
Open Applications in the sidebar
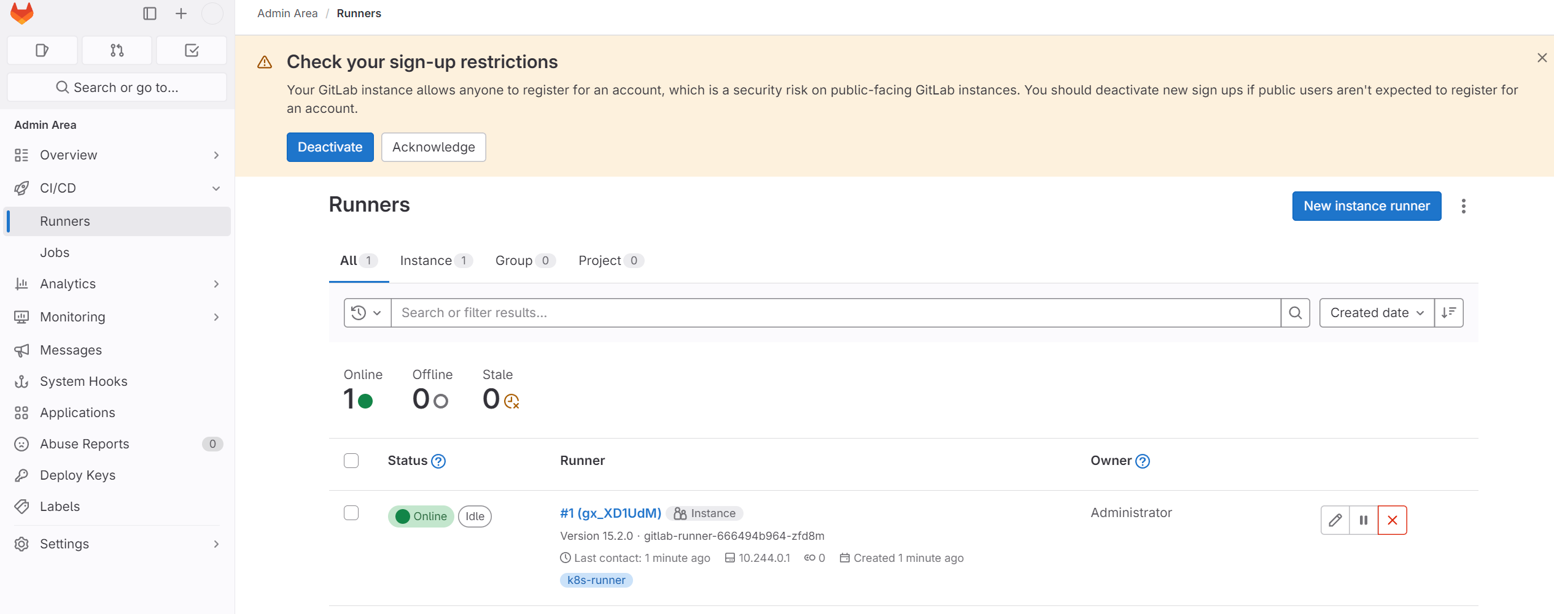click(x=117, y=413)
